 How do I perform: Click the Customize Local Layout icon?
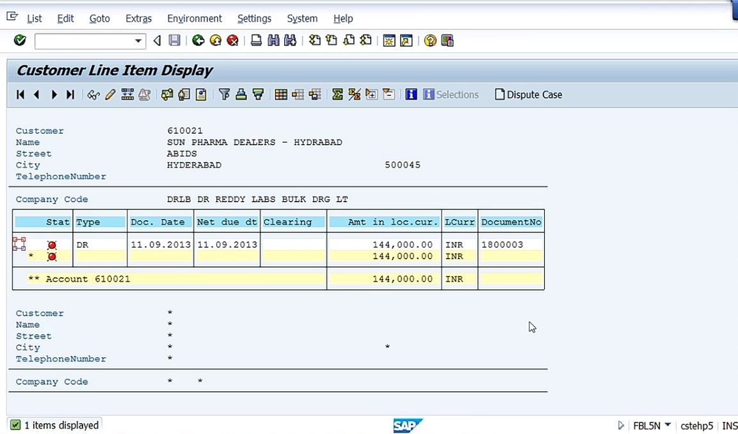pos(447,40)
